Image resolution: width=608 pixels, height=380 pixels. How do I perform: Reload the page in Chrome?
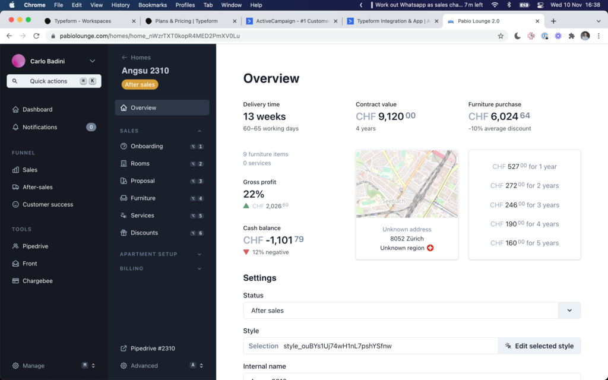click(36, 36)
